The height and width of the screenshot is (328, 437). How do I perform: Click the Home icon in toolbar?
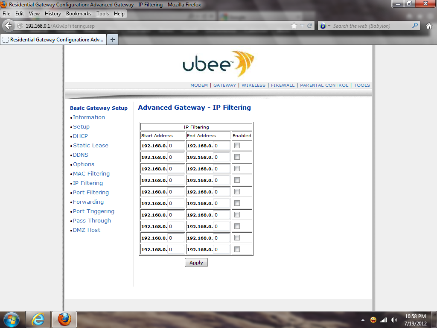pos(429,26)
